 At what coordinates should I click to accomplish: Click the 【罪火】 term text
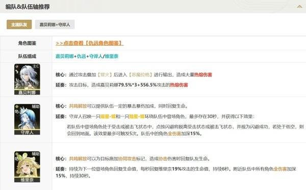[x=105, y=75]
